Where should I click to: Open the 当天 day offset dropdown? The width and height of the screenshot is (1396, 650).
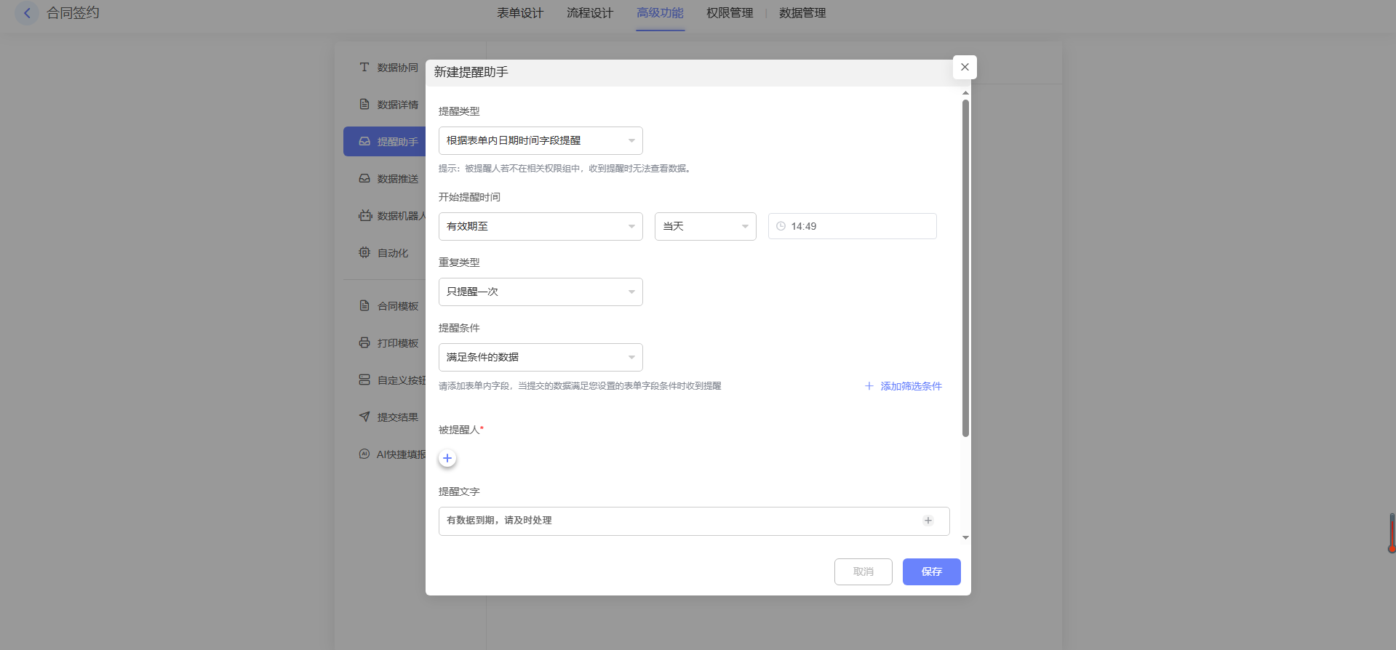click(705, 226)
